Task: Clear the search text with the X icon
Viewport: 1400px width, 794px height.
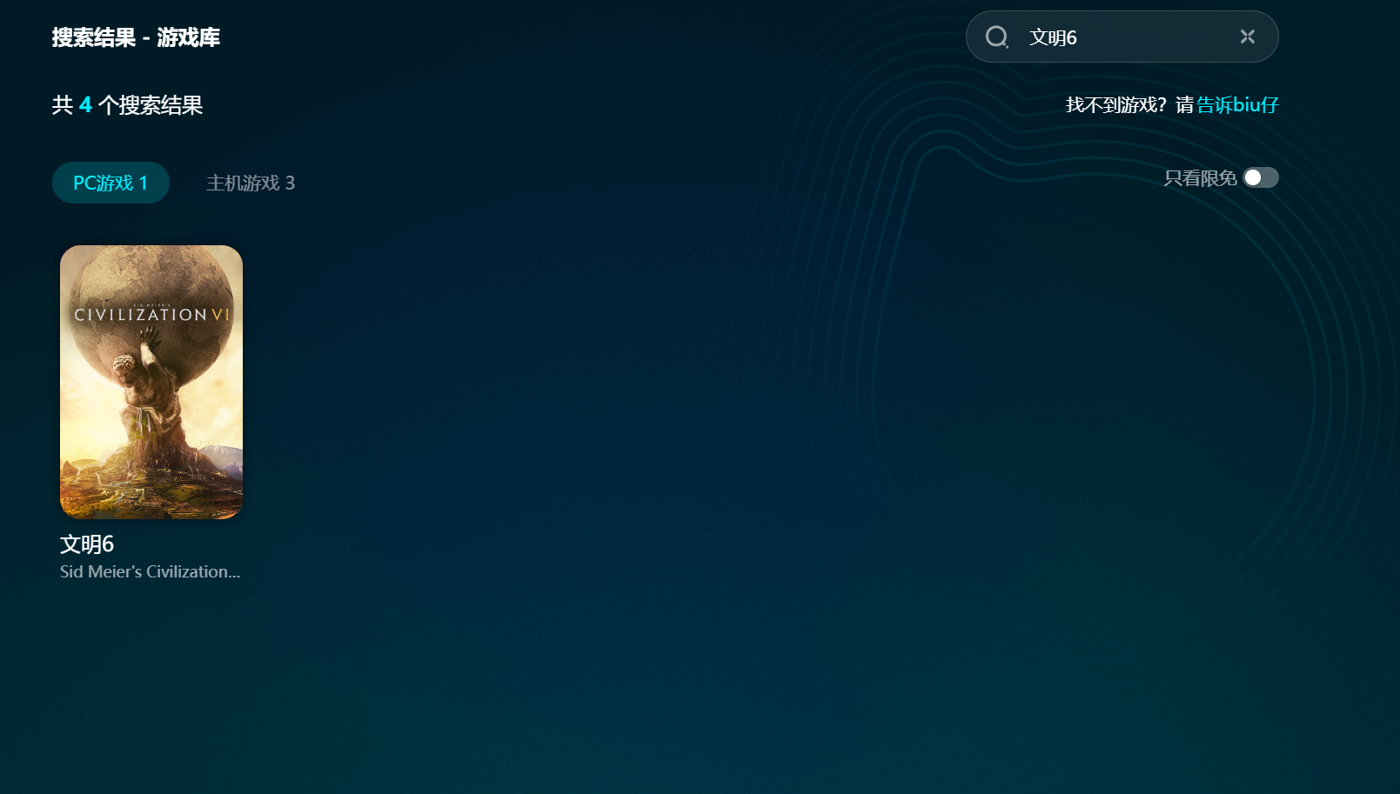Action: click(1248, 37)
